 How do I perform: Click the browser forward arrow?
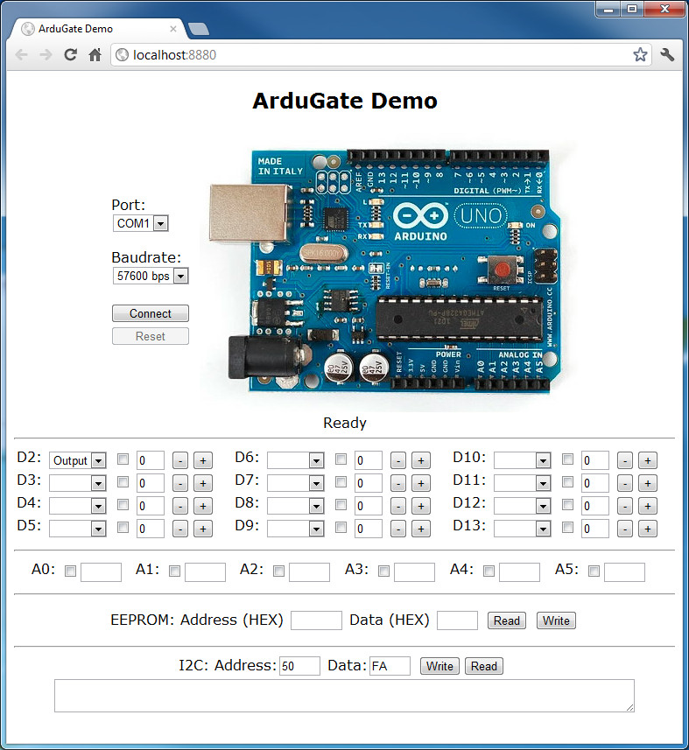46,55
